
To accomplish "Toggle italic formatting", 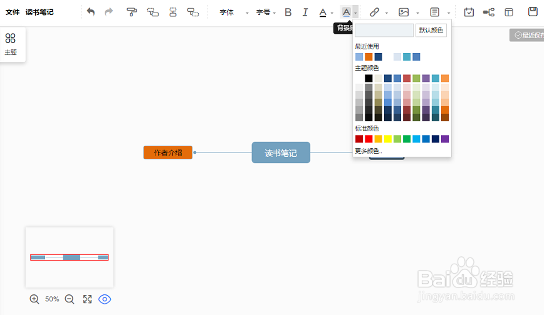I will coord(305,12).
